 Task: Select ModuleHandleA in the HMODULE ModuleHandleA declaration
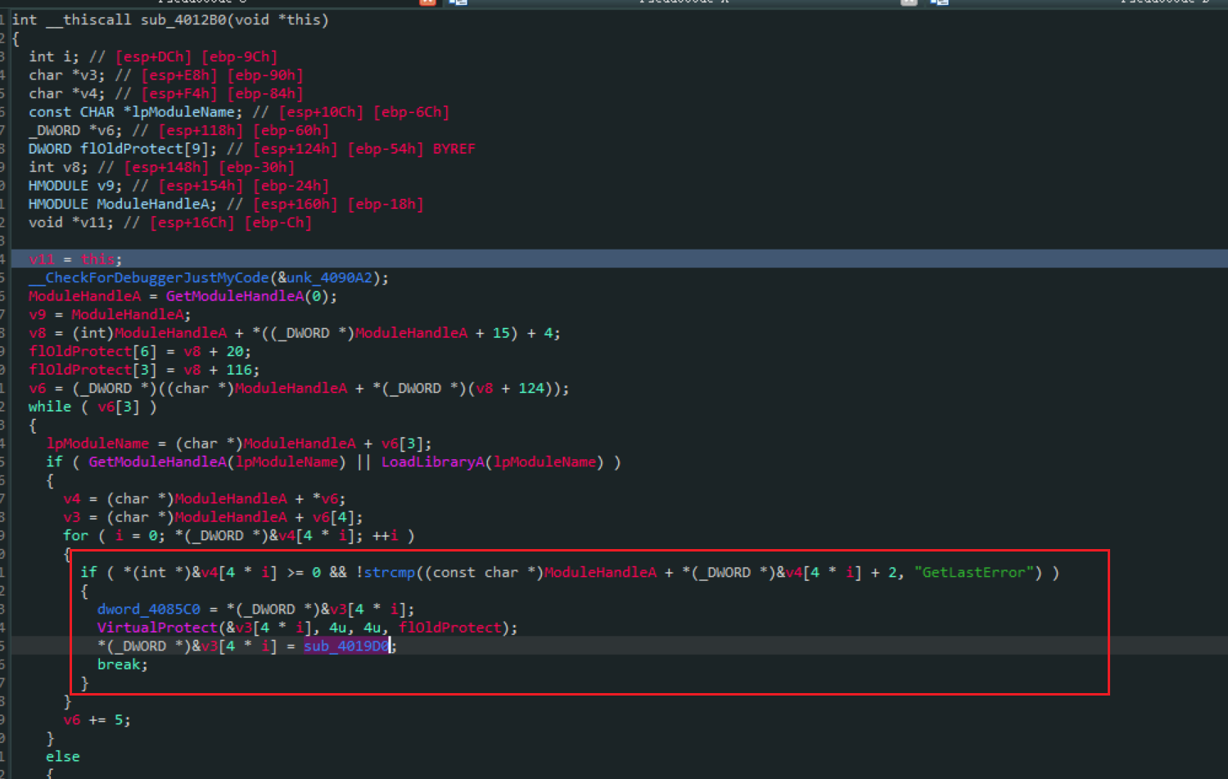pos(153,205)
